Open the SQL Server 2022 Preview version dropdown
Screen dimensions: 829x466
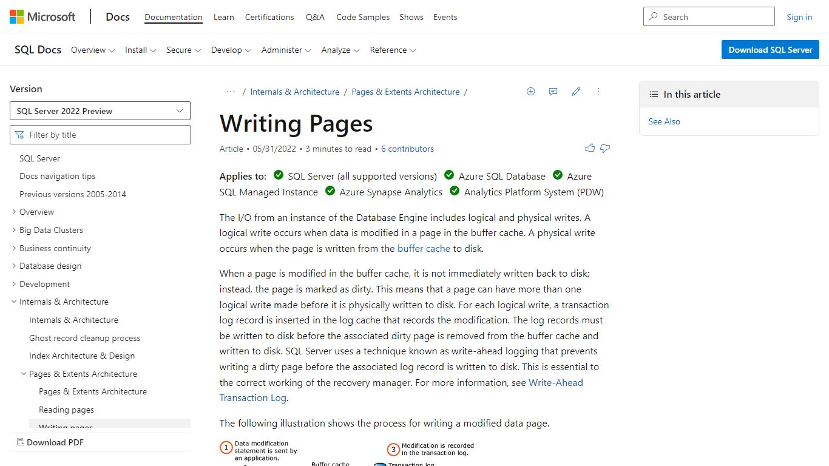pos(100,111)
